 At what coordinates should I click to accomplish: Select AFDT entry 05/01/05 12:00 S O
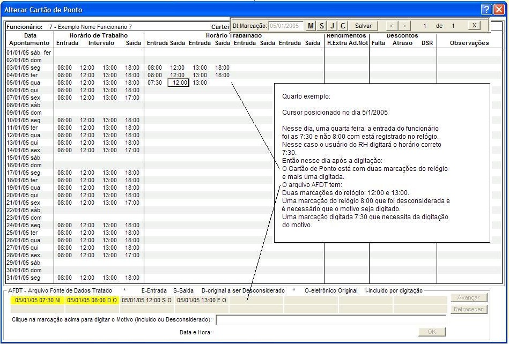[x=147, y=300]
